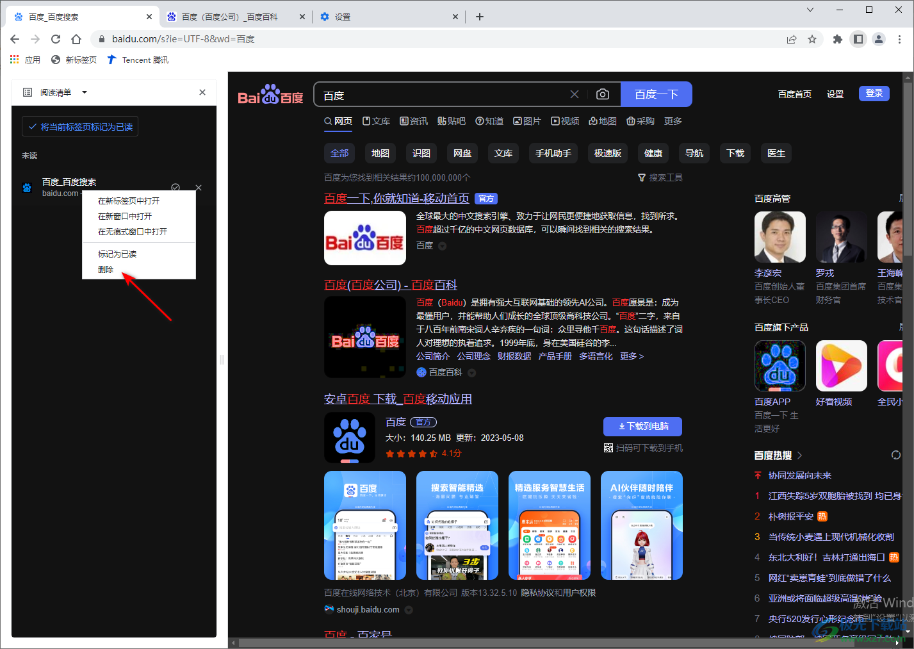Expand arrow next to shouji.baidu.com source

pos(409,610)
